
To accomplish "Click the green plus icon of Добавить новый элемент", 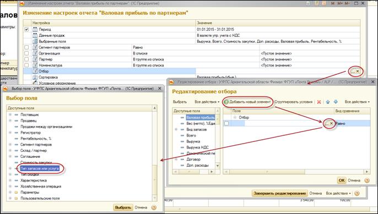I will [226, 102].
